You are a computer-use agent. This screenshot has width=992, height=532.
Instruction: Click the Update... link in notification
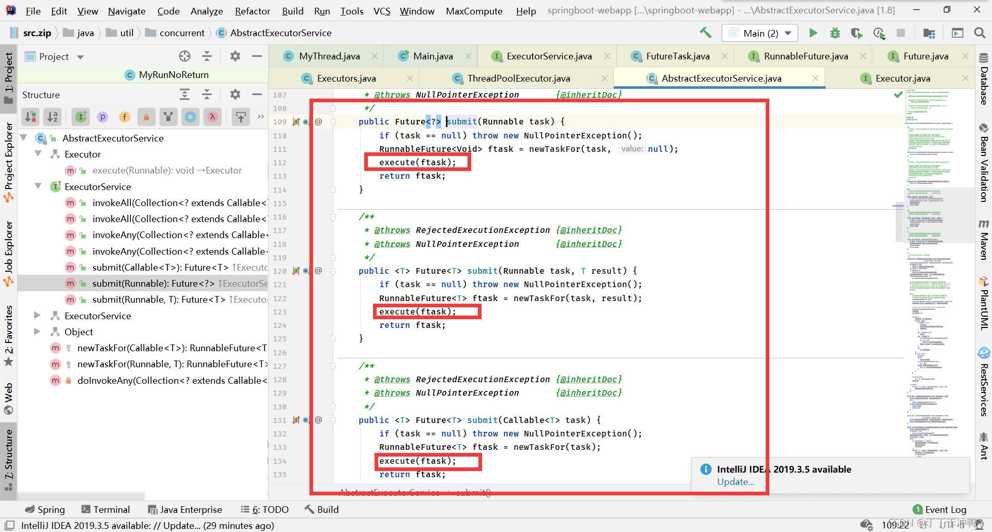coord(735,482)
